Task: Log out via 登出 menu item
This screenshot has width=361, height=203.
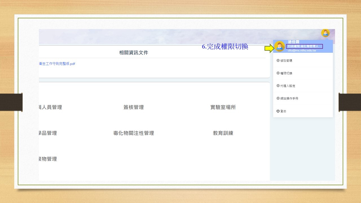Action: click(283, 111)
